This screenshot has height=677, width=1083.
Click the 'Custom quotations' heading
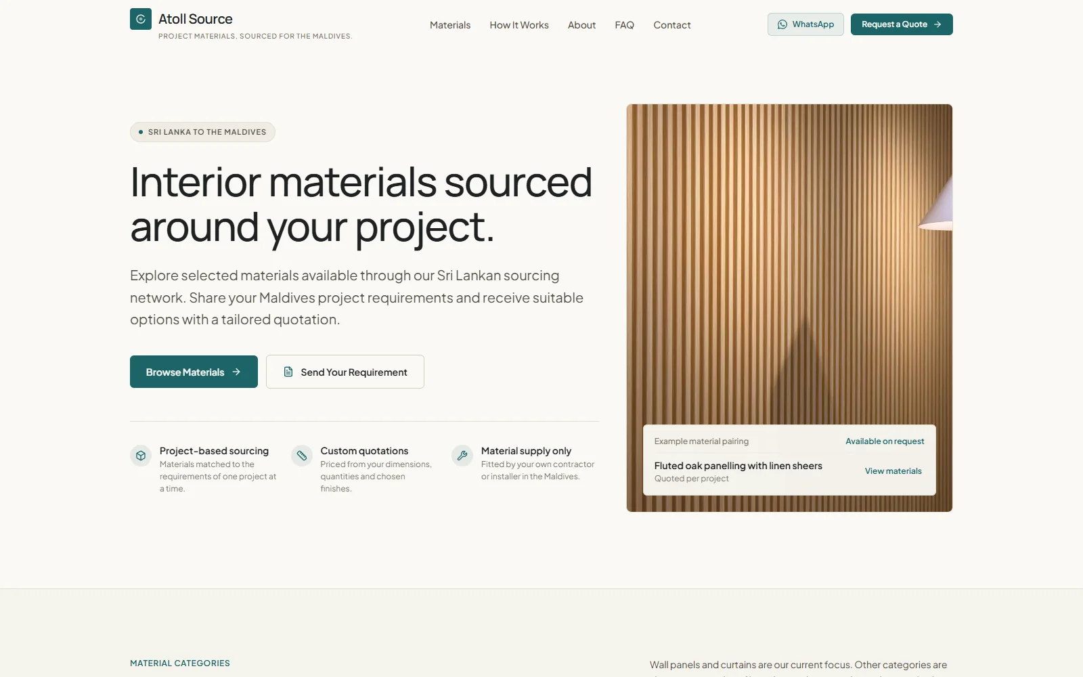tap(364, 451)
